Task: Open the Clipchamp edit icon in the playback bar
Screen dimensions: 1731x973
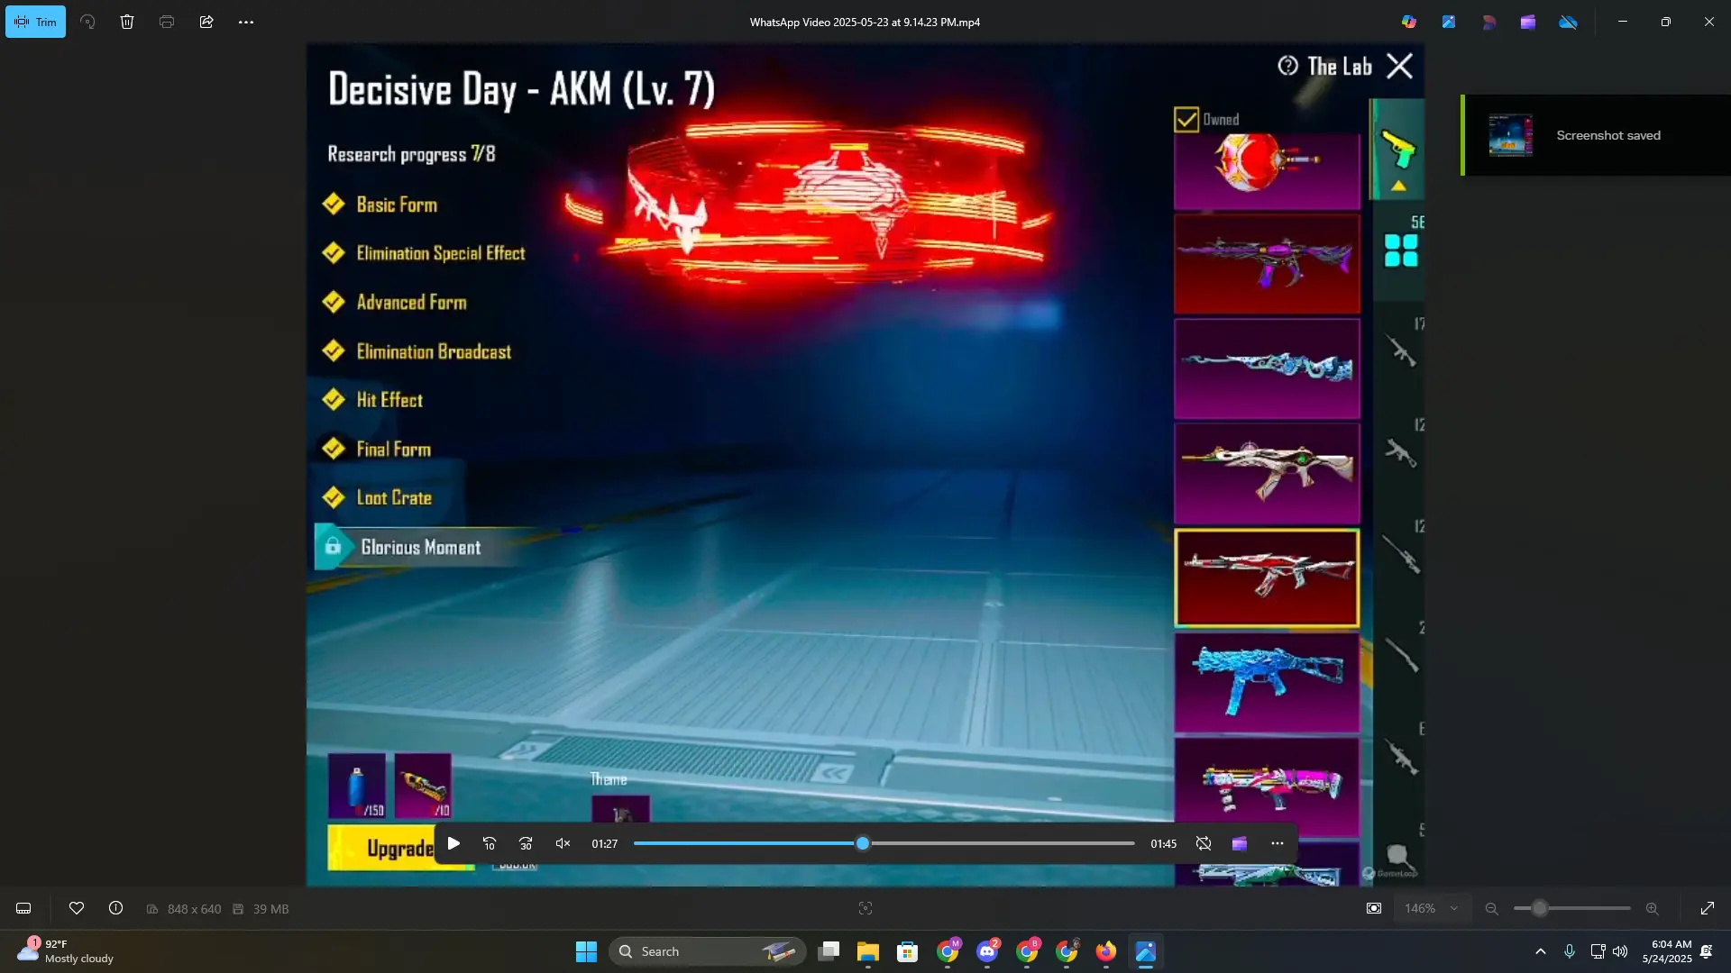Action: tap(1240, 843)
